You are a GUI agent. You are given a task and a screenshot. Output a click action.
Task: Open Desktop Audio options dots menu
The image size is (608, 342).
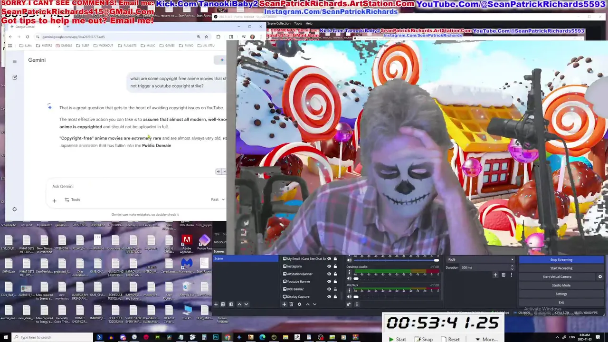click(x=349, y=273)
